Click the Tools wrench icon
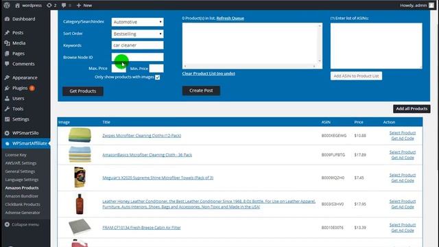 [x=7, y=109]
